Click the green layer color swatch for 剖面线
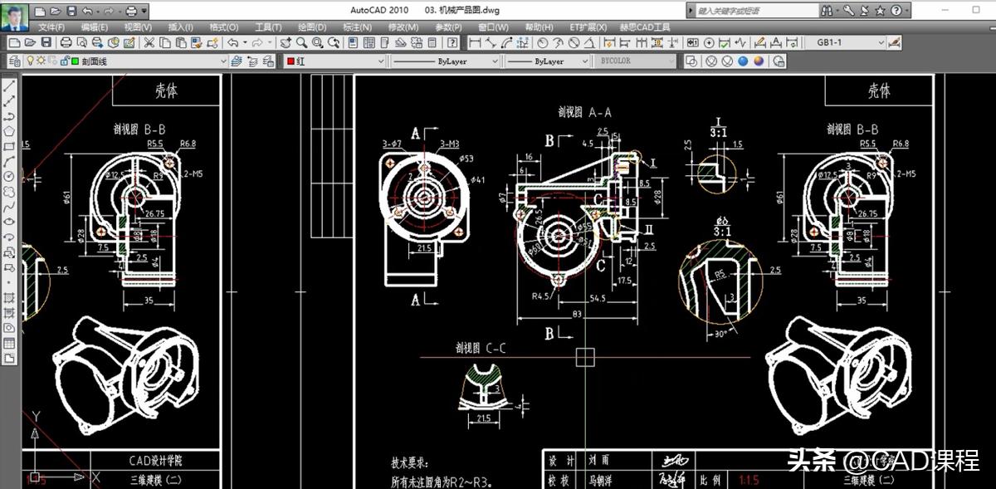 (x=75, y=61)
